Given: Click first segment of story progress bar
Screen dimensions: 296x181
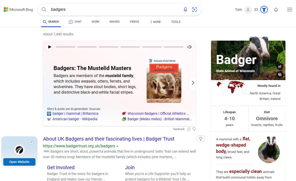Looking at the screenshot, I should [65, 47].
